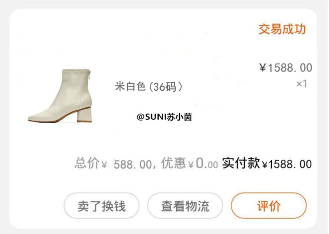Click the 评价 review button
This screenshot has width=329, height=234.
(x=269, y=206)
